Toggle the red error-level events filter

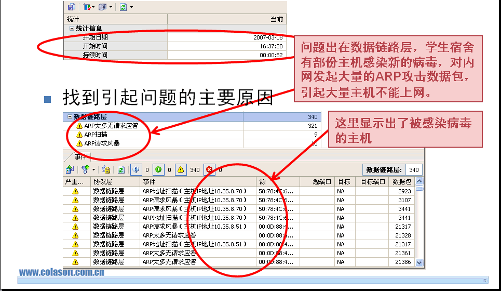pyautogui.click(x=209, y=170)
